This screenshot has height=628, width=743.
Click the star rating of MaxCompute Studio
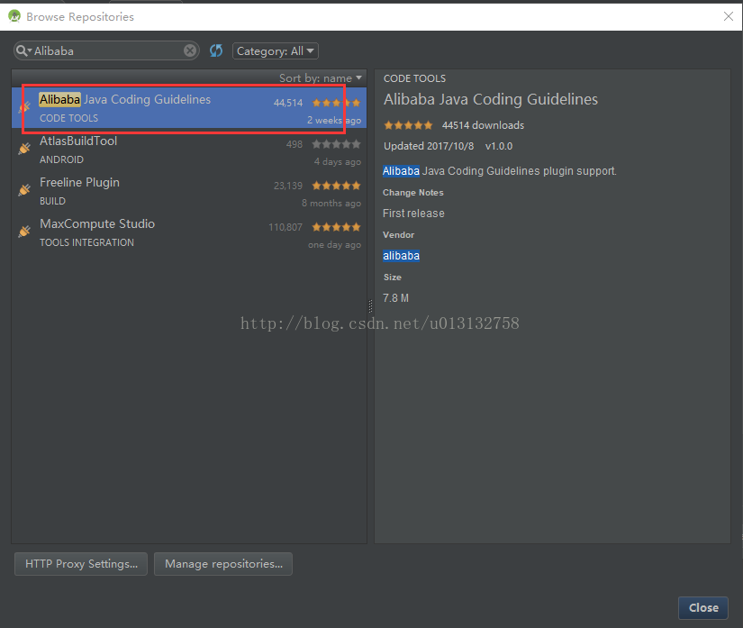[337, 227]
